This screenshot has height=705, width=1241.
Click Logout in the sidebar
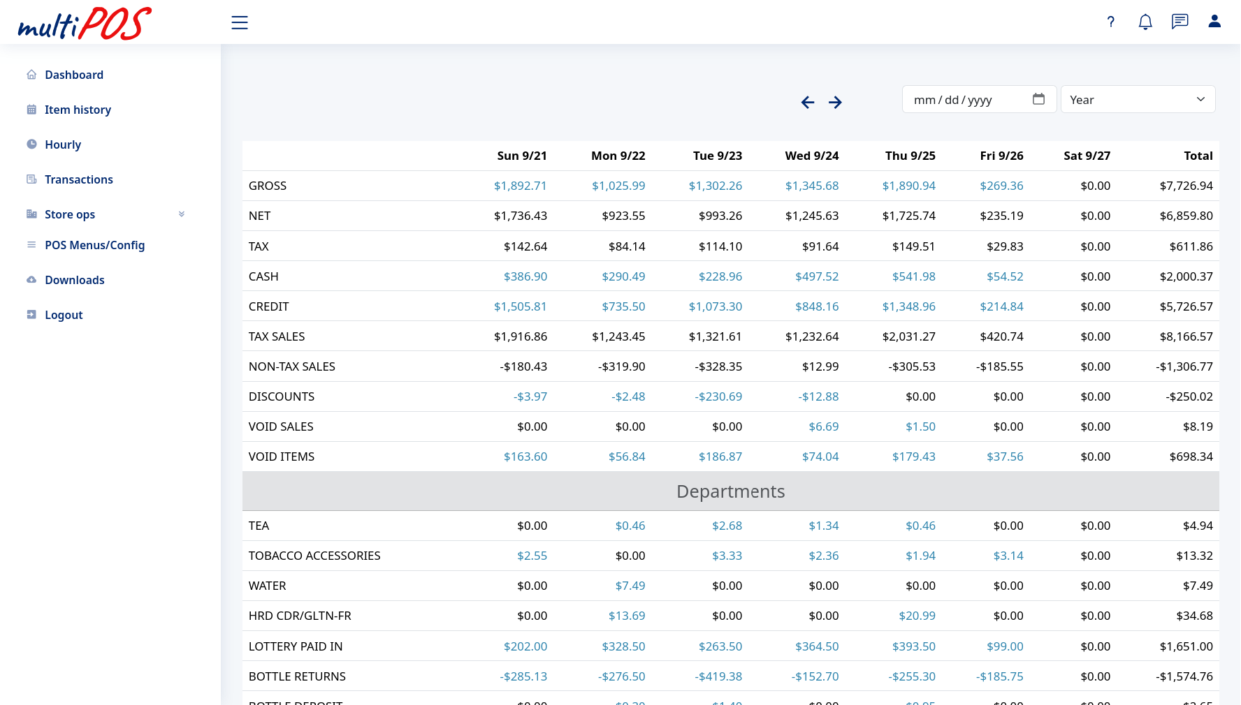(x=64, y=315)
